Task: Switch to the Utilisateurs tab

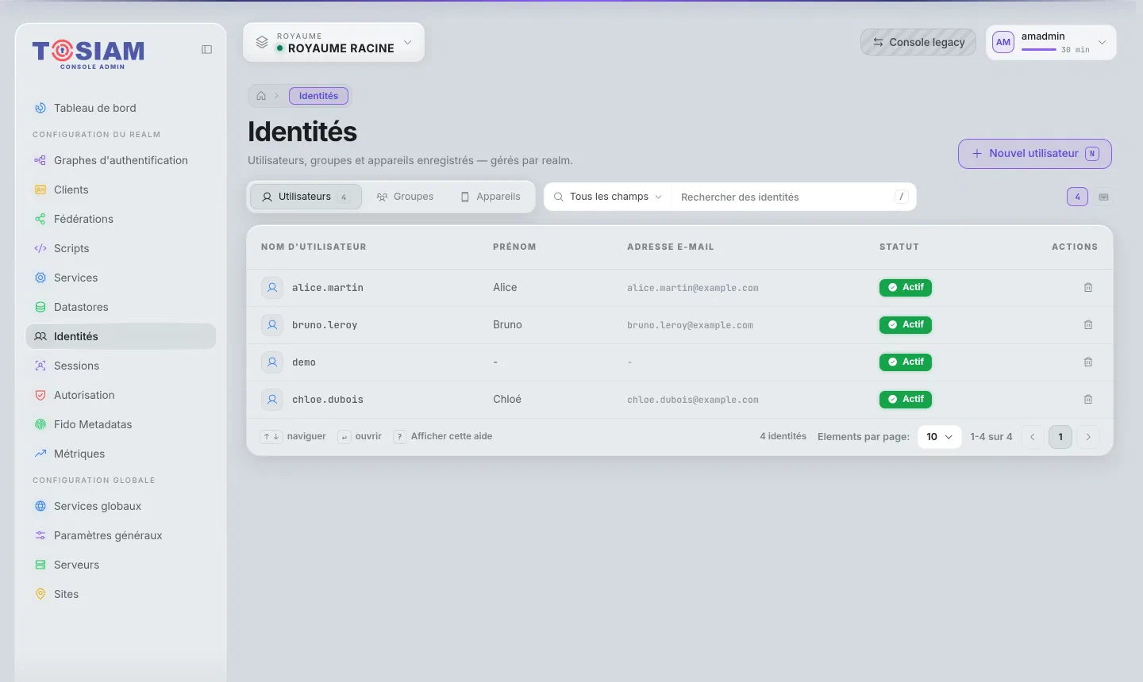Action: (x=306, y=197)
